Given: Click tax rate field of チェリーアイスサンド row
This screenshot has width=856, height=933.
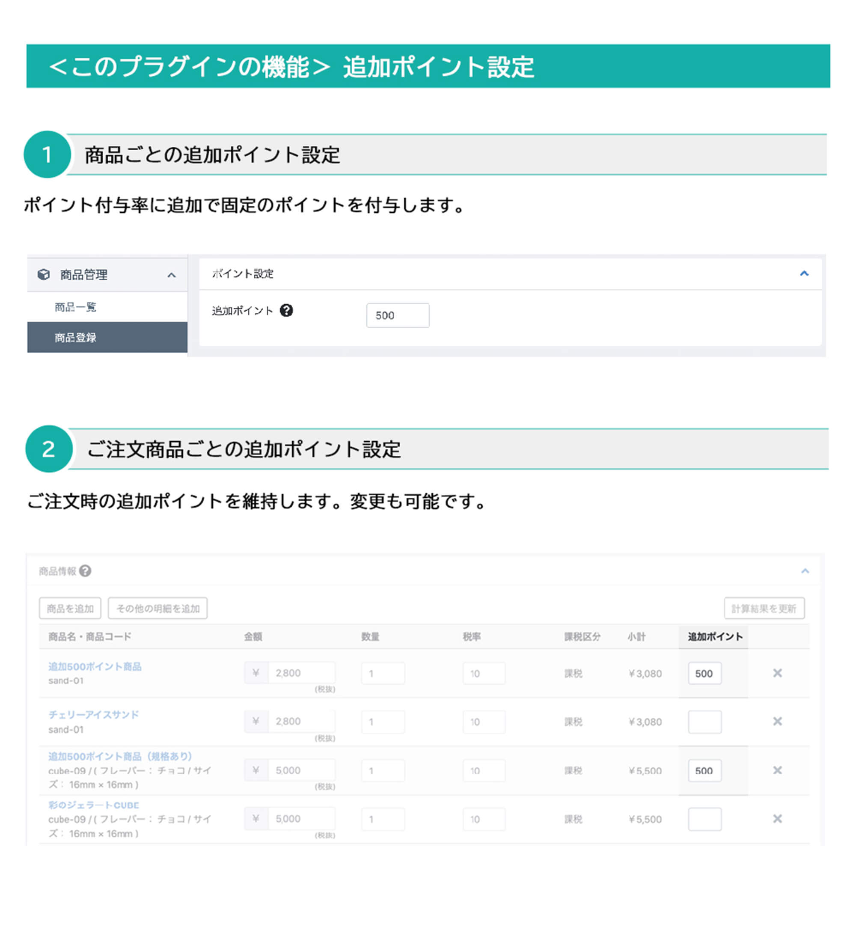Looking at the screenshot, I should (x=484, y=722).
